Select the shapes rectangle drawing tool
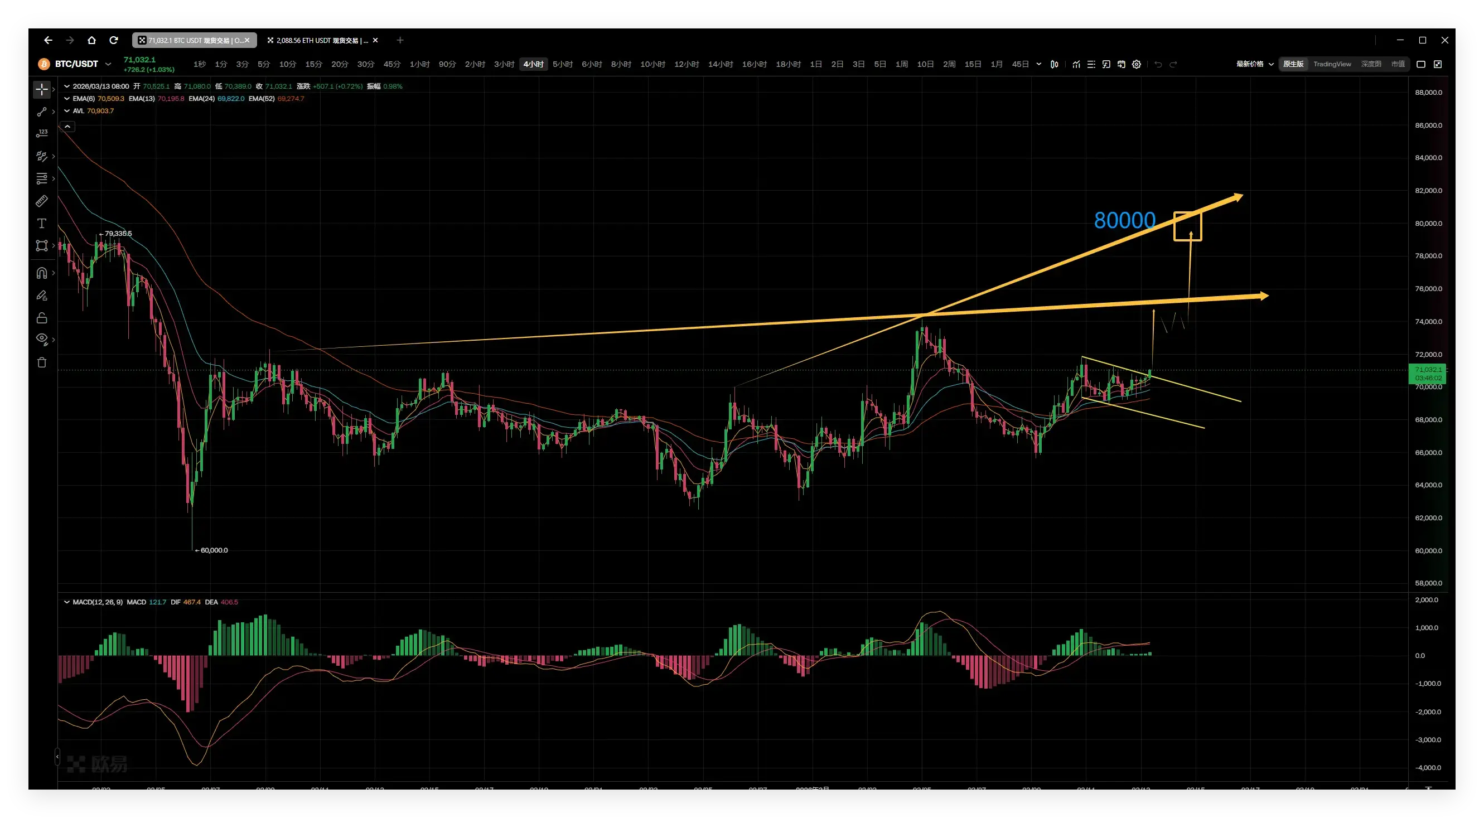 [41, 246]
